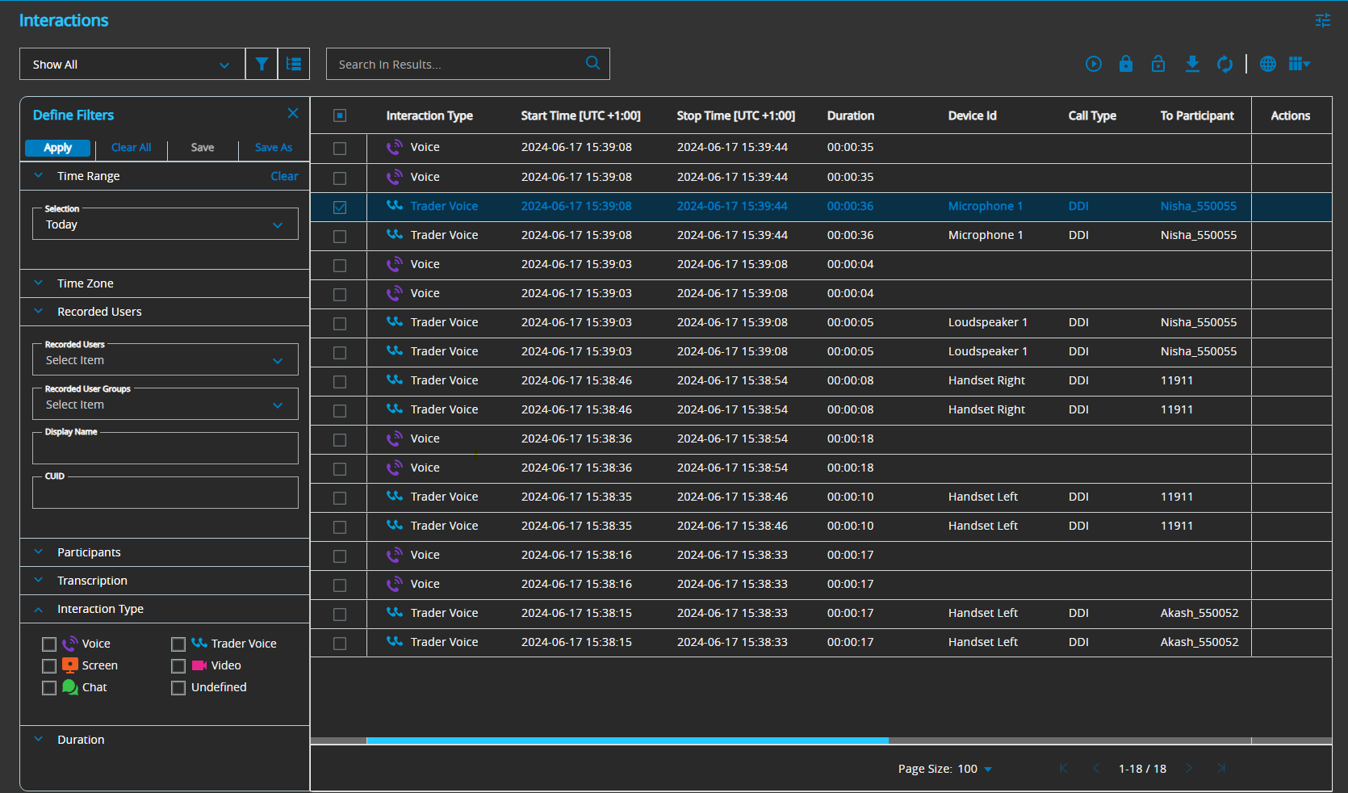Go to last page arrow
The width and height of the screenshot is (1348, 793).
click(x=1221, y=769)
